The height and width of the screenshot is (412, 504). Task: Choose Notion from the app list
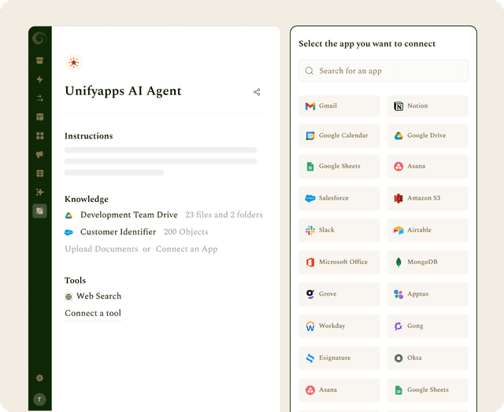428,106
